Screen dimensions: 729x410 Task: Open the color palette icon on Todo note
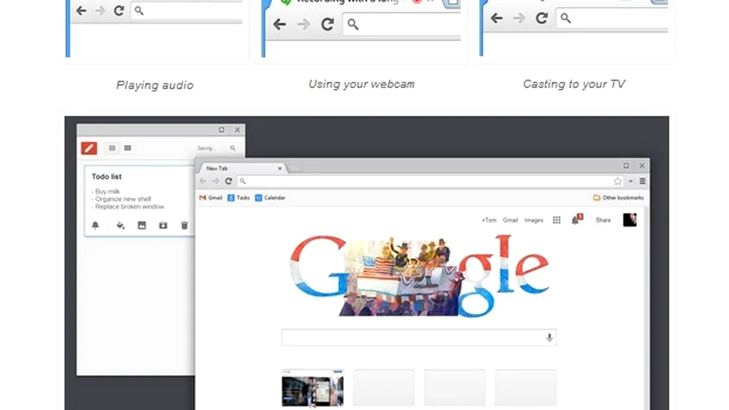[x=120, y=225]
